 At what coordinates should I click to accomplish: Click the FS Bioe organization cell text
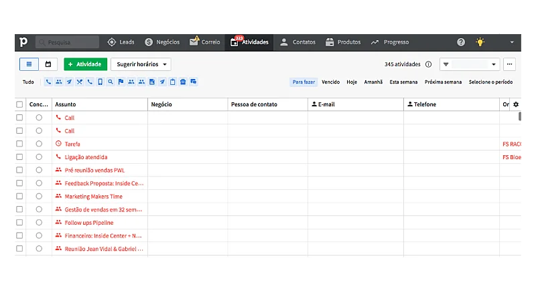[512, 157]
